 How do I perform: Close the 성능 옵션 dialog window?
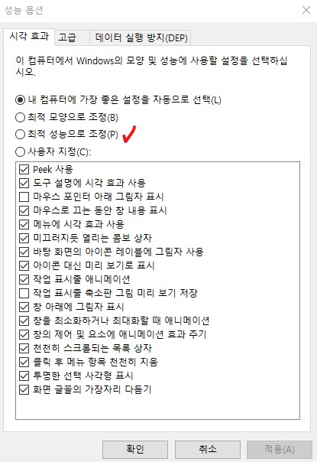pos(306,10)
